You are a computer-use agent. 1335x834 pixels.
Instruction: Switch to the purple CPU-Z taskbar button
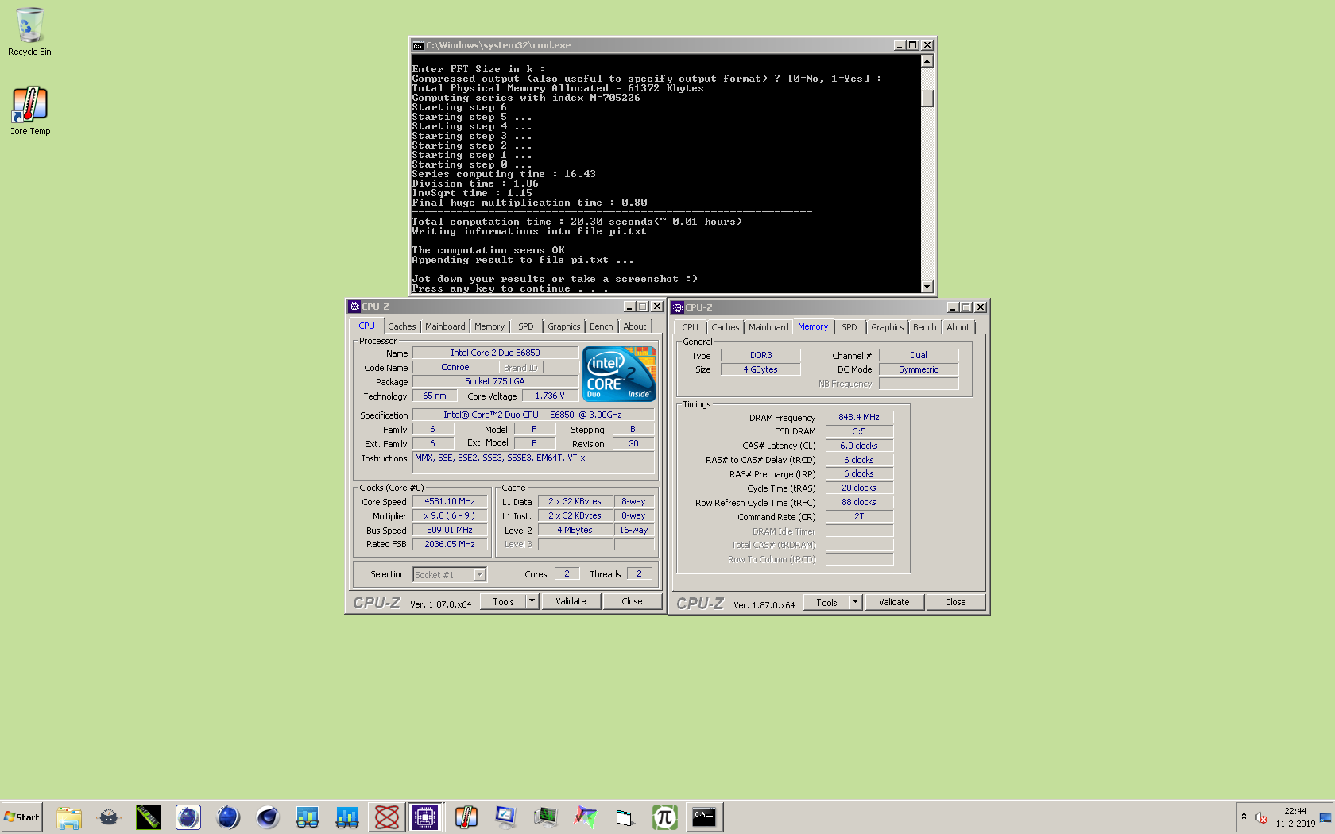(x=425, y=817)
